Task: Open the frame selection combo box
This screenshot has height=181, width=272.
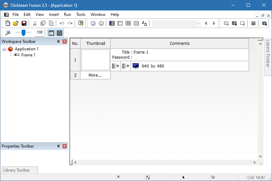Action: click(x=176, y=24)
